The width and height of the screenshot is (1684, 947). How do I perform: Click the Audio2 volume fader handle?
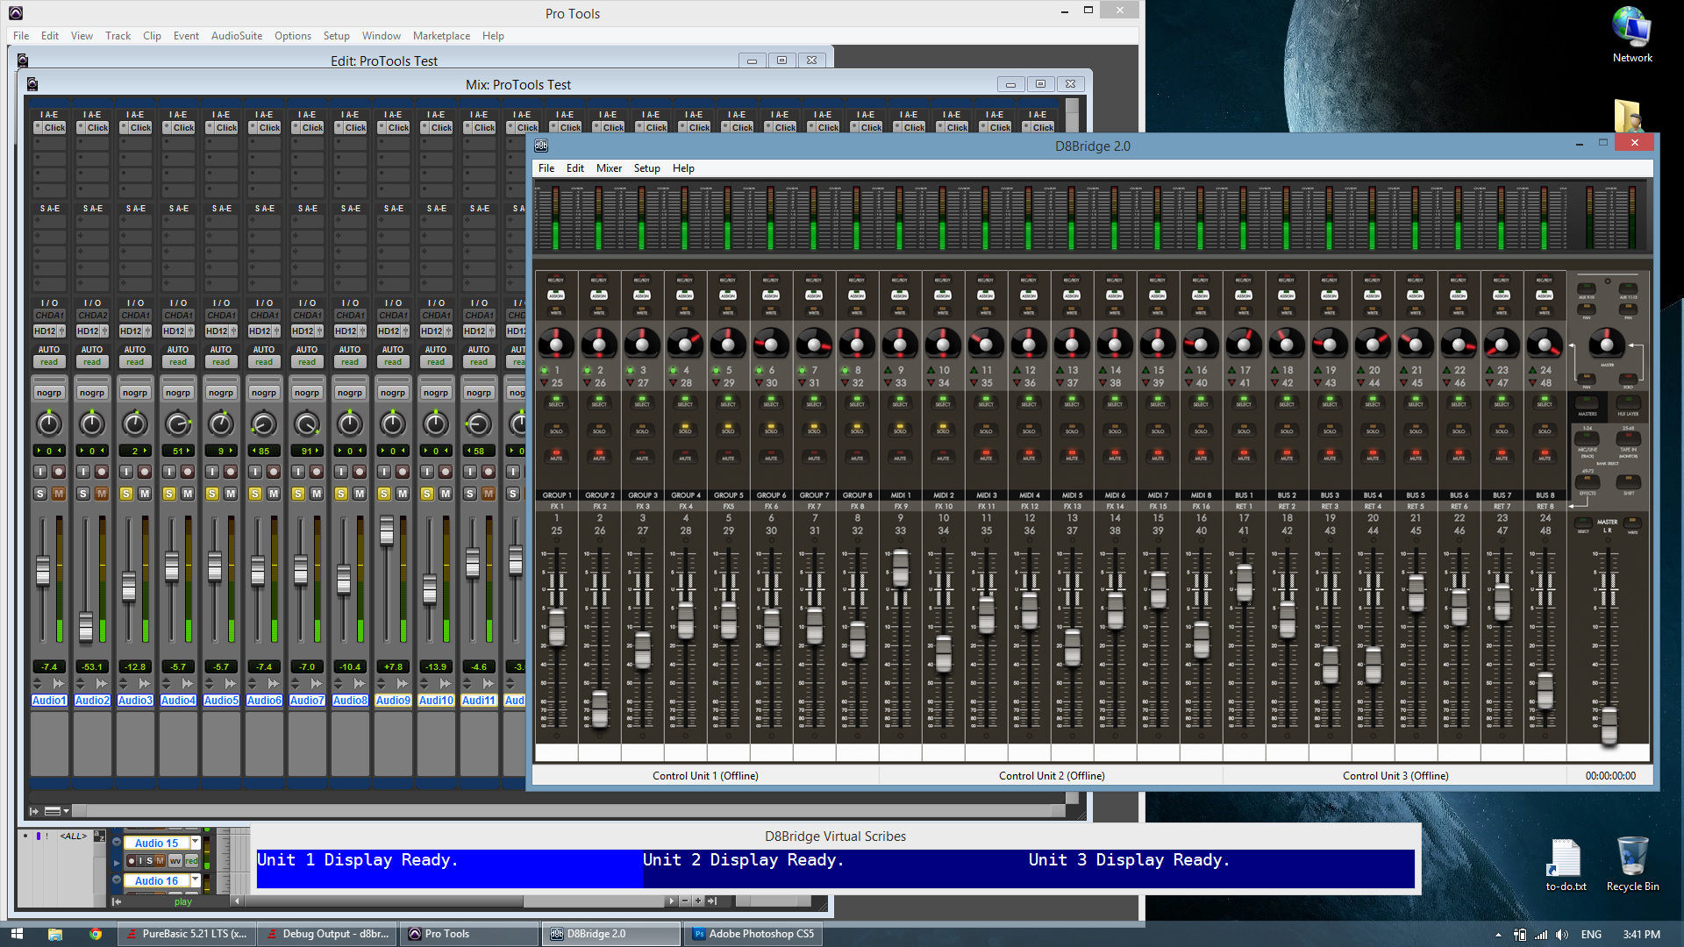[x=86, y=628]
